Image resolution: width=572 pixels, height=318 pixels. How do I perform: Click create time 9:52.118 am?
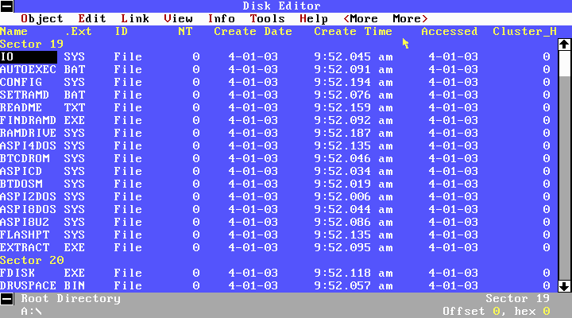point(354,273)
